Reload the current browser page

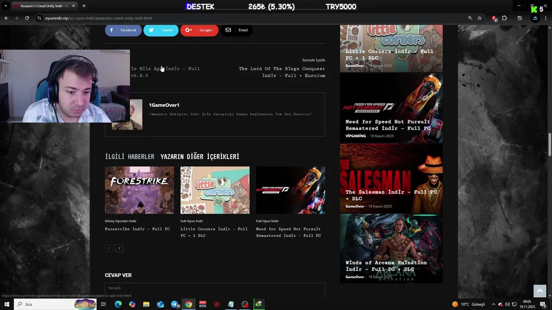[27, 18]
